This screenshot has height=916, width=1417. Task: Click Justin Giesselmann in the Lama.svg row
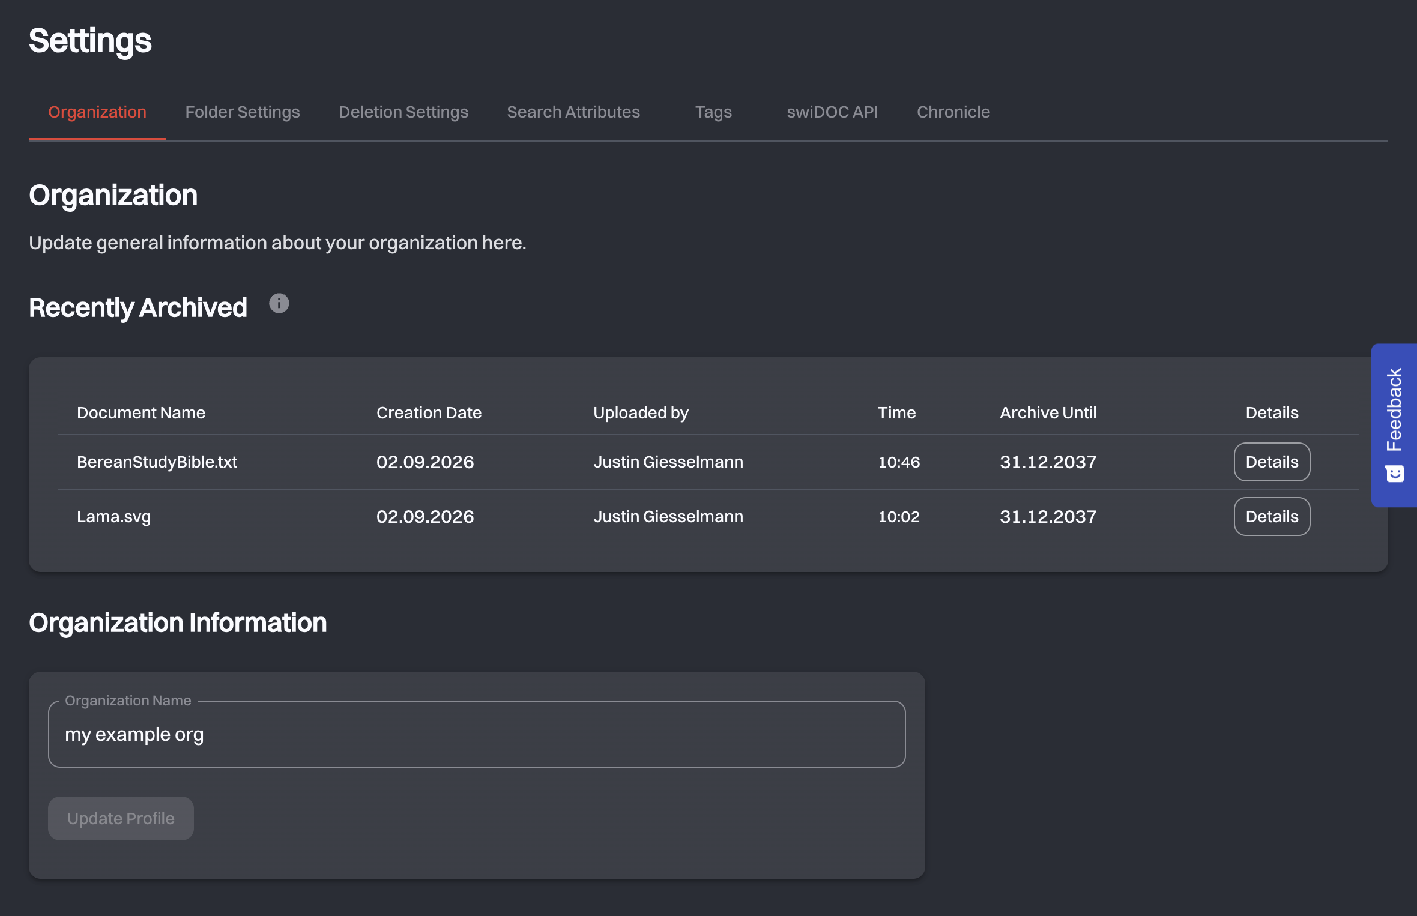[668, 517]
